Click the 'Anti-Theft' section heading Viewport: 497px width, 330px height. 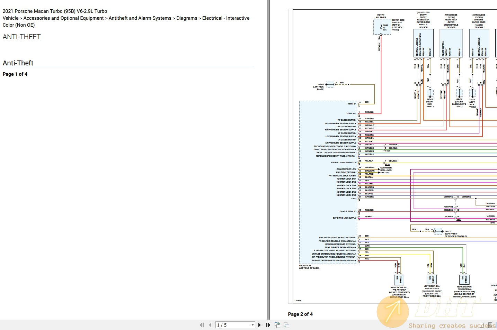tap(18, 63)
